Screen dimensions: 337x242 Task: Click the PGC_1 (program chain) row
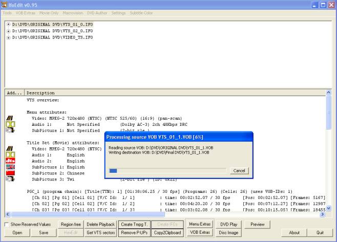click(x=159, y=191)
